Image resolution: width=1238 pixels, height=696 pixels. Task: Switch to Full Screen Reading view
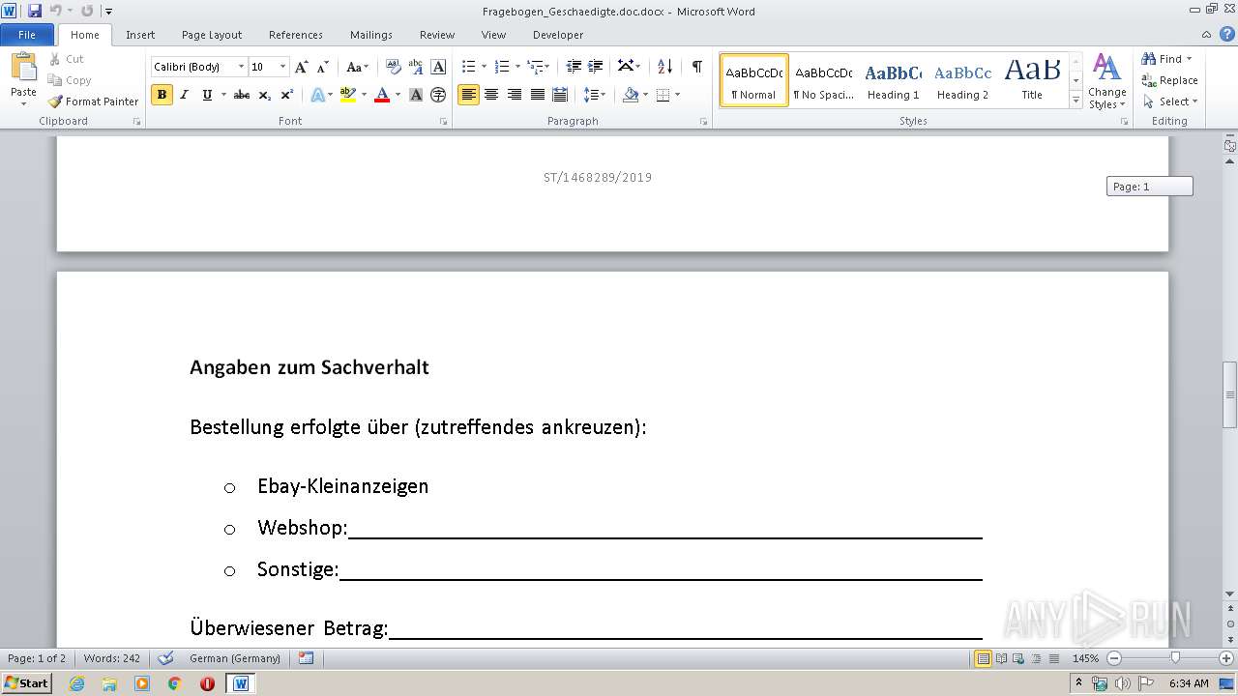[1000, 658]
